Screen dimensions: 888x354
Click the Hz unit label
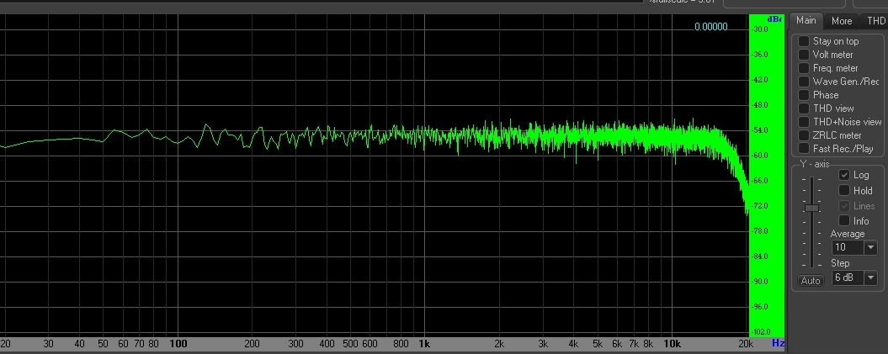[778, 343]
